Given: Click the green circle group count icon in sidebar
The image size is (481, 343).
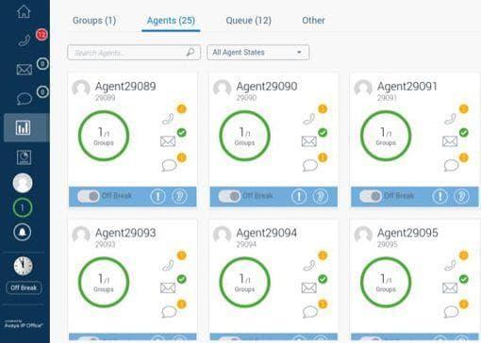Looking at the screenshot, I should pyautogui.click(x=23, y=207).
